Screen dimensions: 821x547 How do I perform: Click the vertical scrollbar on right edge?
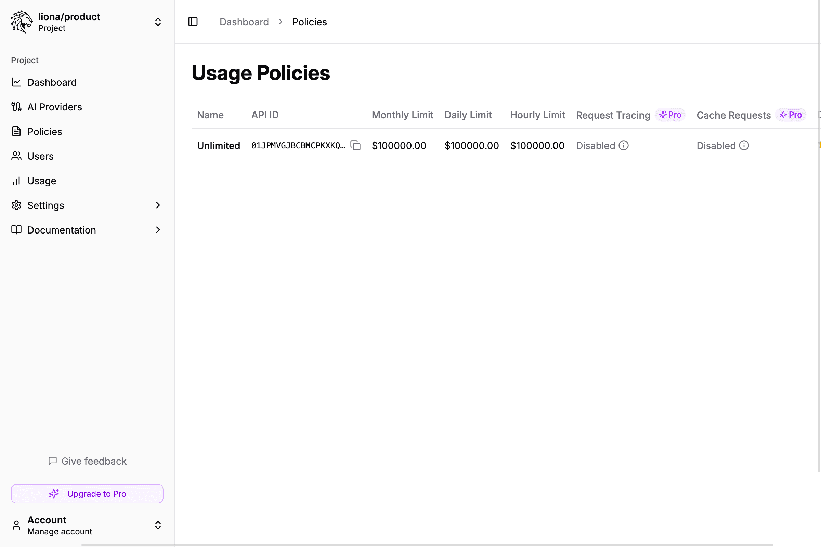click(819, 236)
